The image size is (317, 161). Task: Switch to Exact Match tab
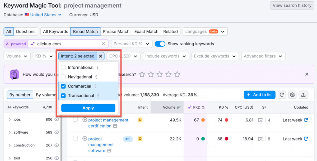point(146,32)
